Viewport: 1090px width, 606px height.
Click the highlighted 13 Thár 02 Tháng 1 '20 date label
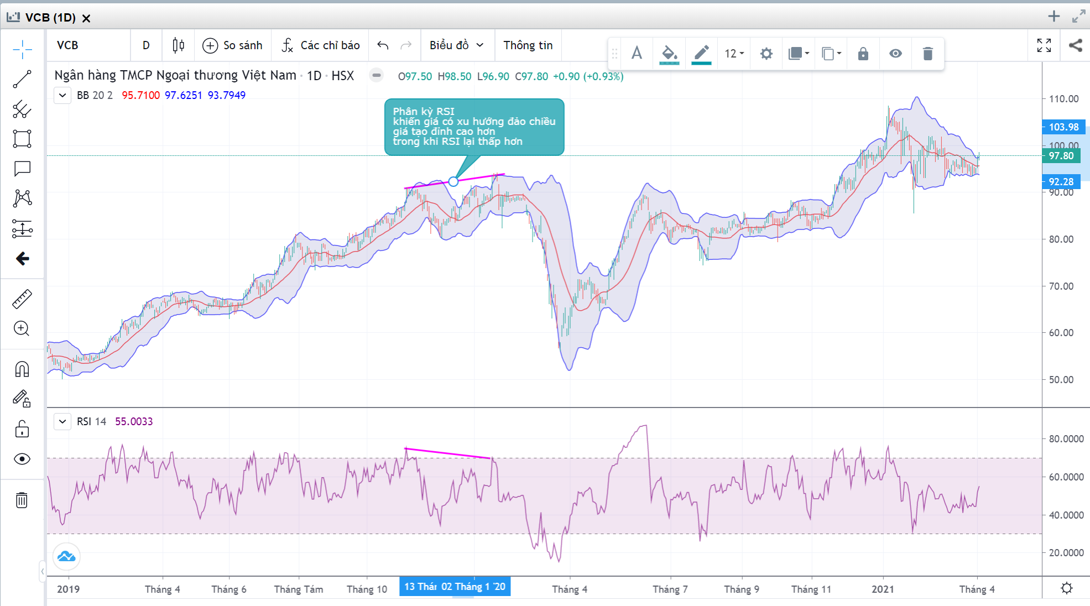pyautogui.click(x=455, y=587)
